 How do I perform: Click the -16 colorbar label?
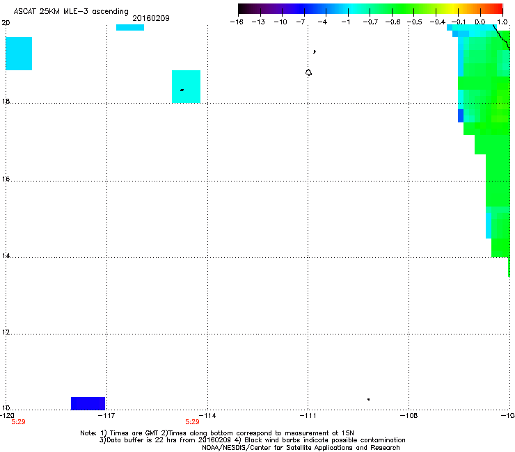click(237, 22)
